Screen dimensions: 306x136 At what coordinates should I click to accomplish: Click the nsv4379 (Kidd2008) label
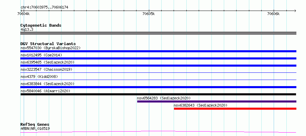pyautogui.click(x=39, y=77)
